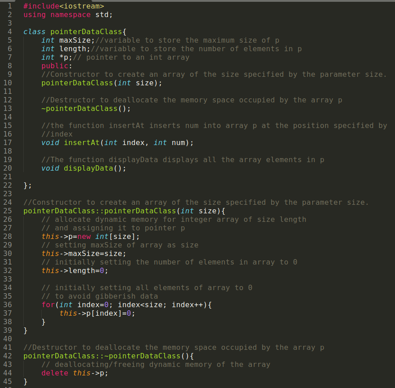395x388 pixels.
Task: Click the 'class pointerDataClass{' declaration line
Action: pos(75,32)
